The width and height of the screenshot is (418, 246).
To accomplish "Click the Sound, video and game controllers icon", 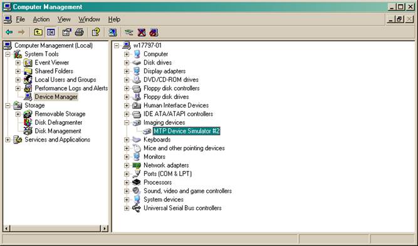I will [137, 191].
